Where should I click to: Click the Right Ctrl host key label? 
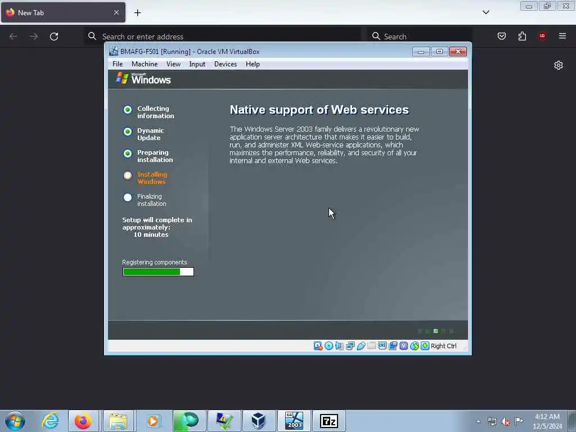[x=443, y=346]
